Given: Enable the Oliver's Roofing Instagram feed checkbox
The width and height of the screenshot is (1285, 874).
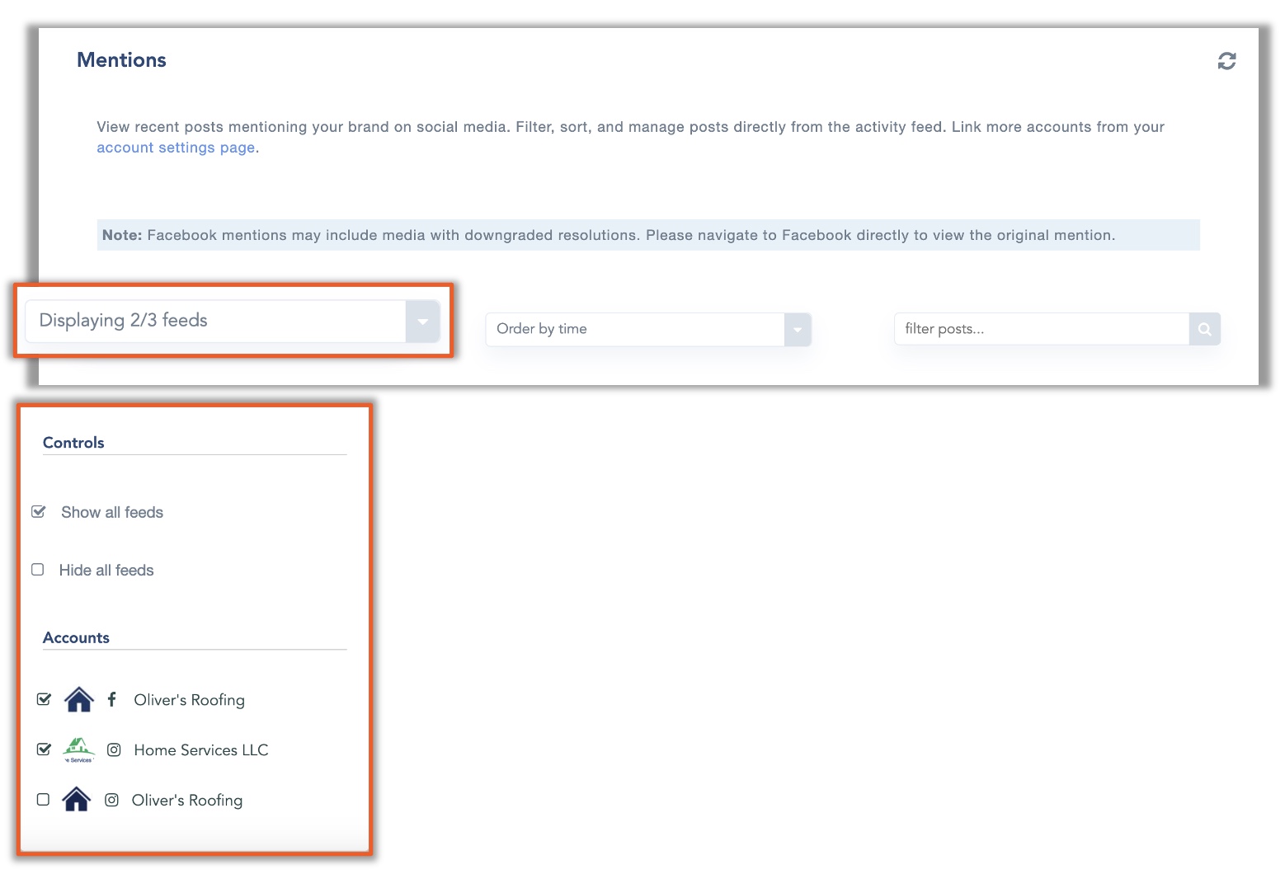Looking at the screenshot, I should tap(43, 800).
